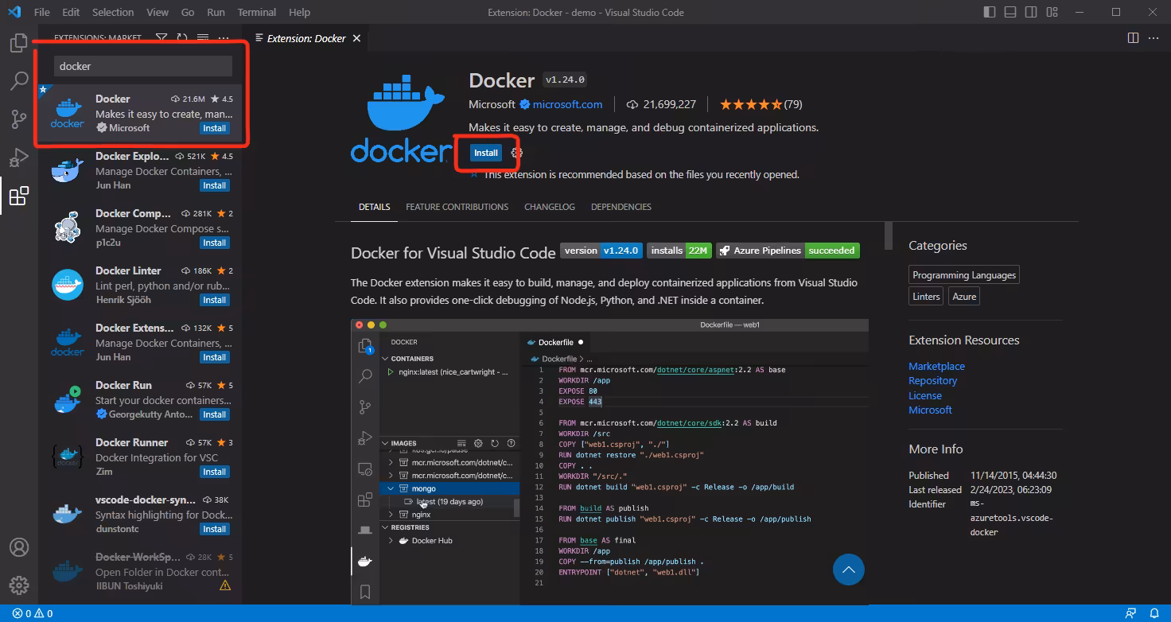This screenshot has width=1171, height=622.
Task: Switch to the Feature Contributions tab
Action: coord(457,207)
